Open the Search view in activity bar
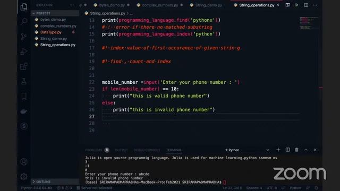This screenshot has width=340, height=191. (x=24, y=21)
